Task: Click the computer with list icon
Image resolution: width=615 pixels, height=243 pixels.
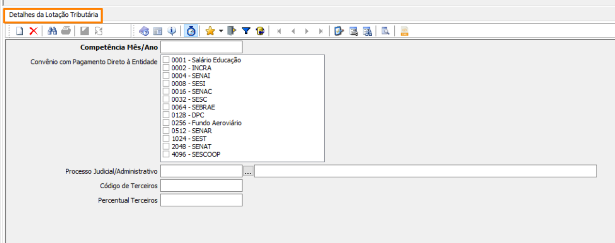Action: pyautogui.click(x=354, y=31)
